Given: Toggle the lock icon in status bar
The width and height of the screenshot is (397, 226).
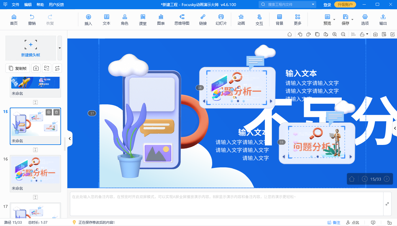Looking at the screenshot, I should click(x=389, y=223).
